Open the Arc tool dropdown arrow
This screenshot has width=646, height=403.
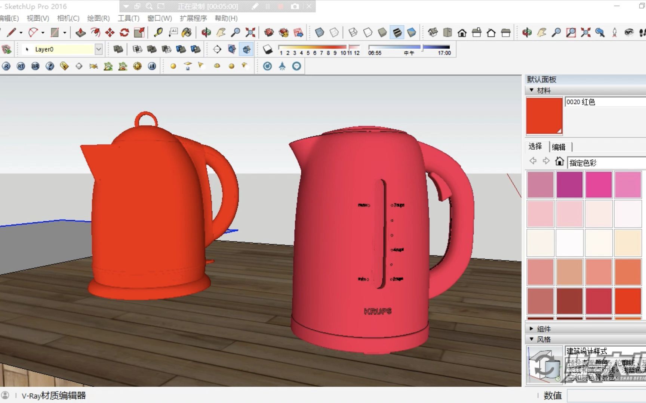(x=43, y=33)
